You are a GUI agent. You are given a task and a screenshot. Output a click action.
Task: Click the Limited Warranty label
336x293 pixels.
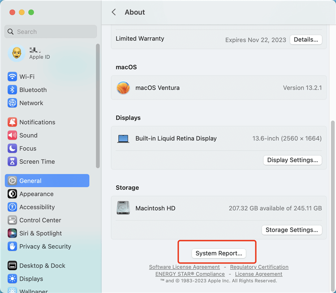[x=140, y=38]
